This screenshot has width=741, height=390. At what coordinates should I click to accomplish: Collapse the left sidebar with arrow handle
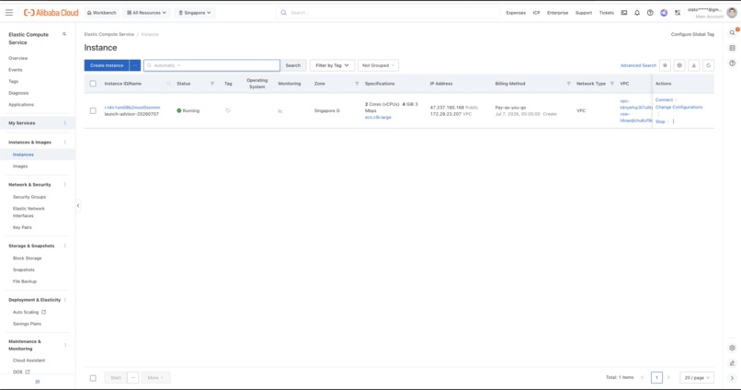point(78,206)
